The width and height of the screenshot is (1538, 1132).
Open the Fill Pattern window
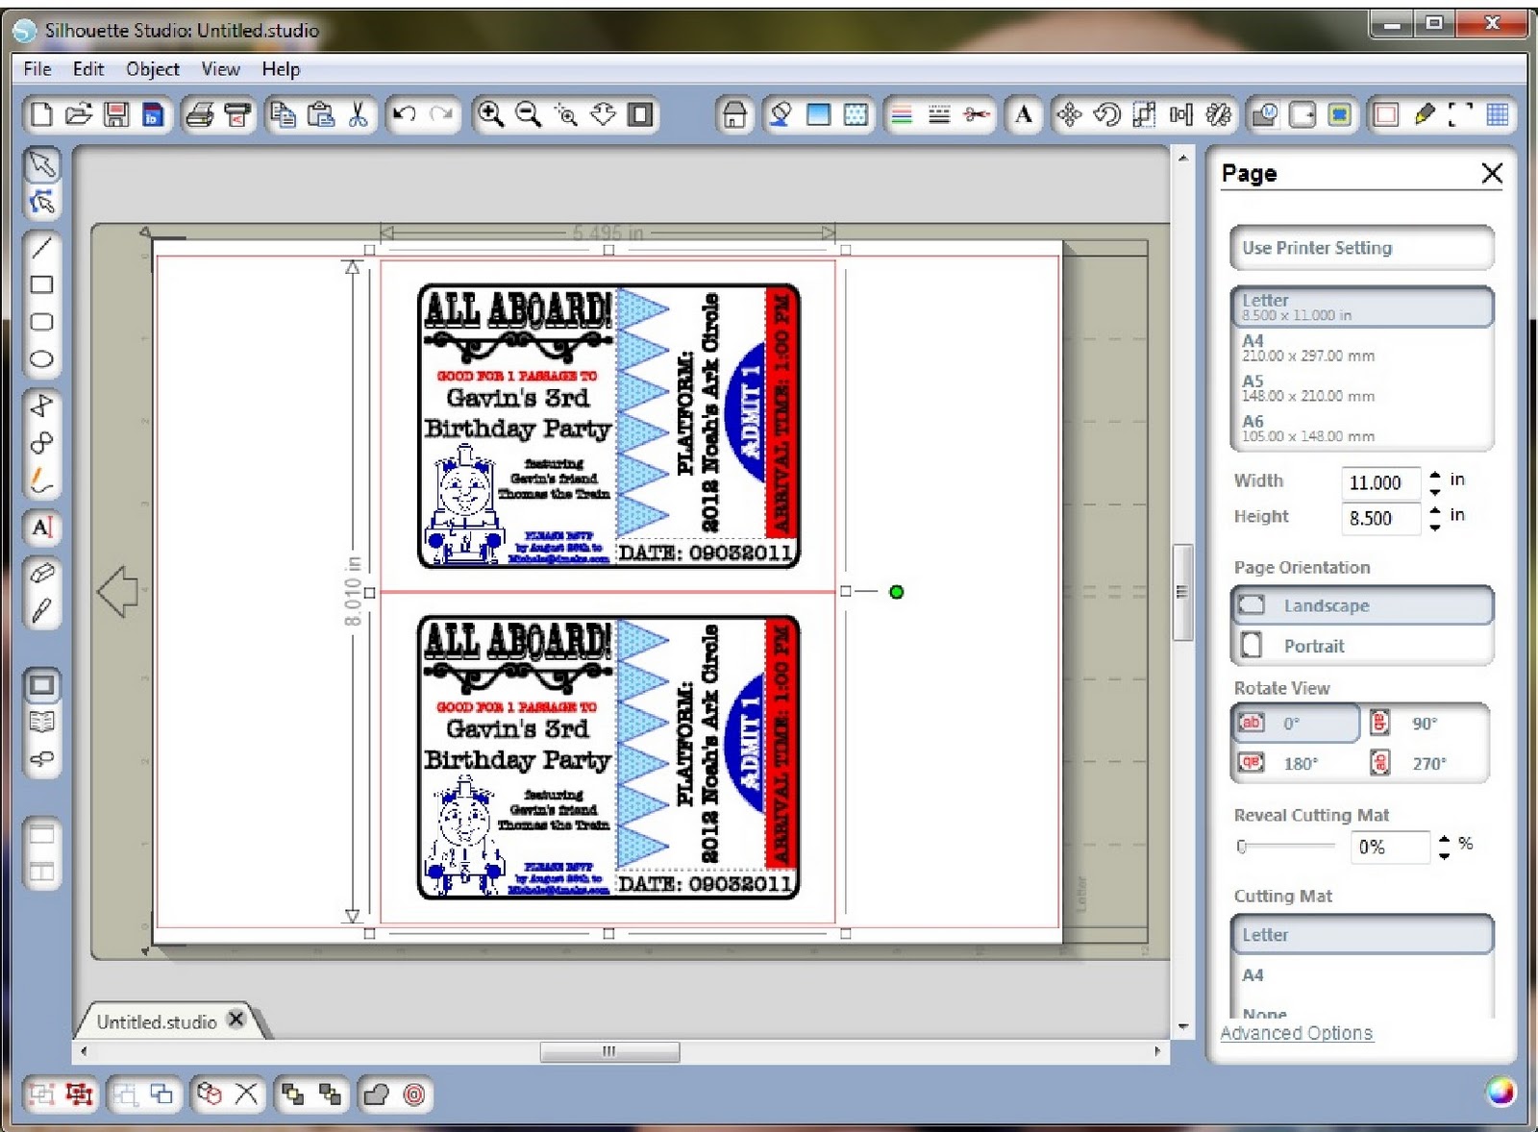click(x=856, y=115)
